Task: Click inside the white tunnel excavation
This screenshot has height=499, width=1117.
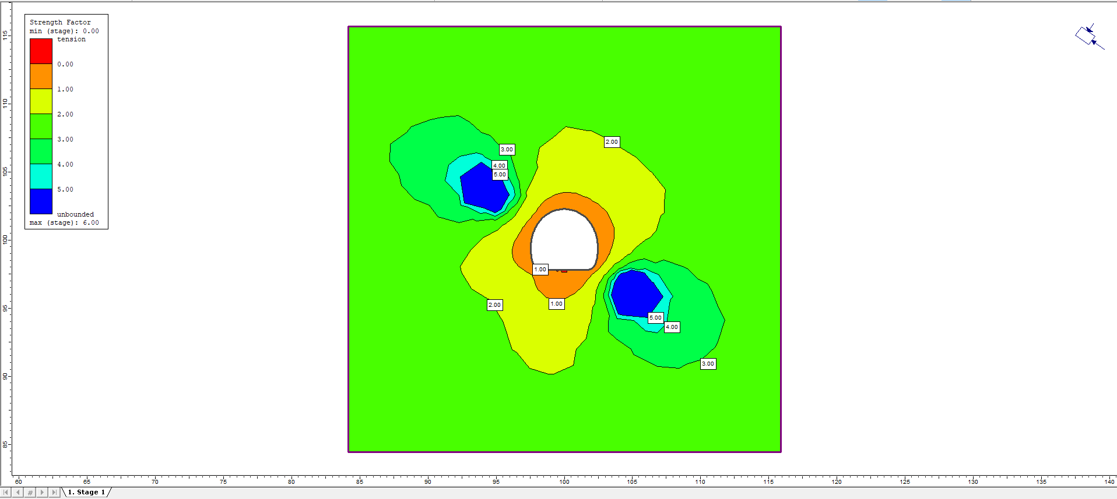Action: (x=564, y=240)
